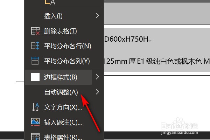Click the partially visible orange LA icon

[x=50, y=2]
